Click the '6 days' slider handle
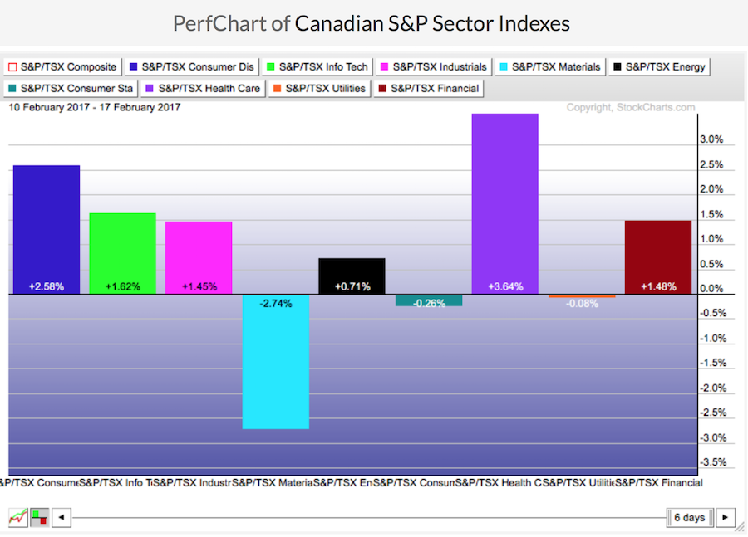The image size is (748, 537). [x=689, y=517]
